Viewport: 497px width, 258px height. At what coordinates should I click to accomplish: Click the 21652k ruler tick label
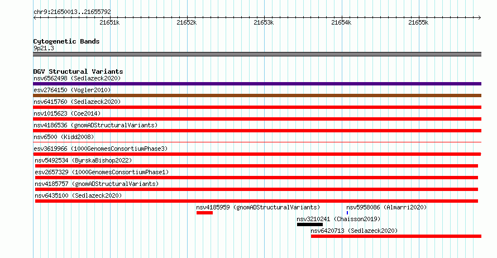[187, 22]
